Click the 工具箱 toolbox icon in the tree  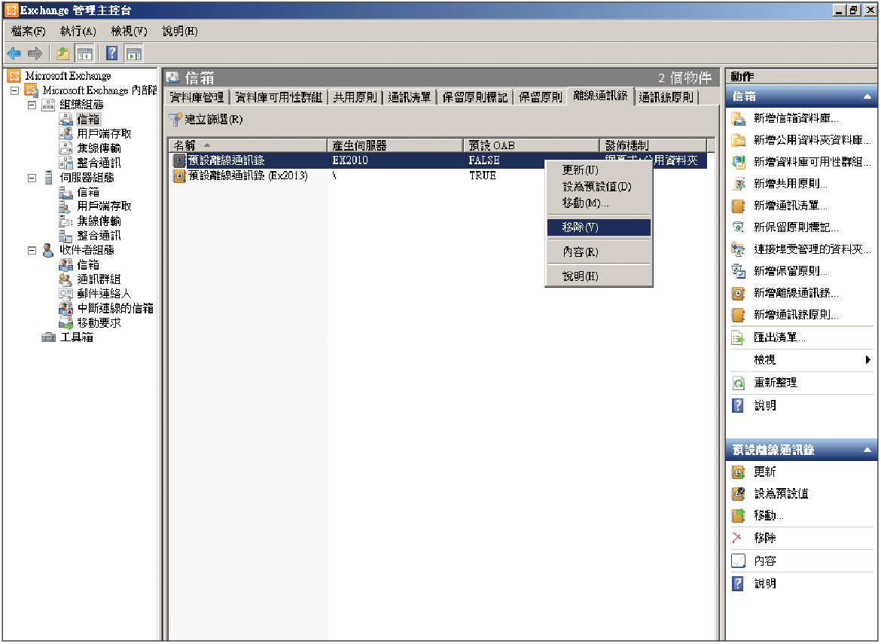click(48, 337)
